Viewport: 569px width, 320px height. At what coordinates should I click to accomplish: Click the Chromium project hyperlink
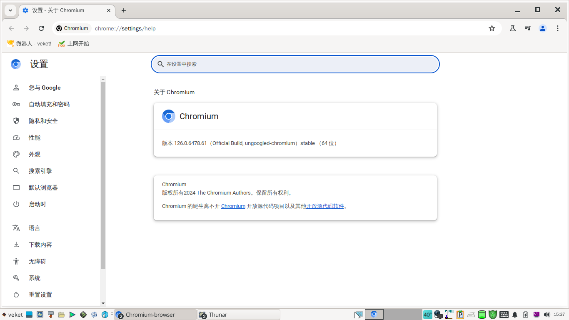[233, 206]
